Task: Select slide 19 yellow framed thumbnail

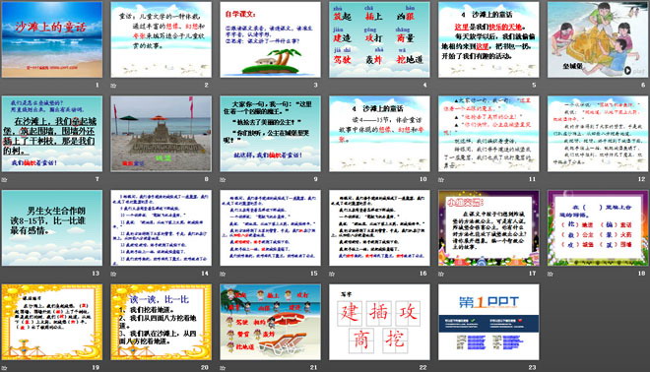Action: click(52, 322)
